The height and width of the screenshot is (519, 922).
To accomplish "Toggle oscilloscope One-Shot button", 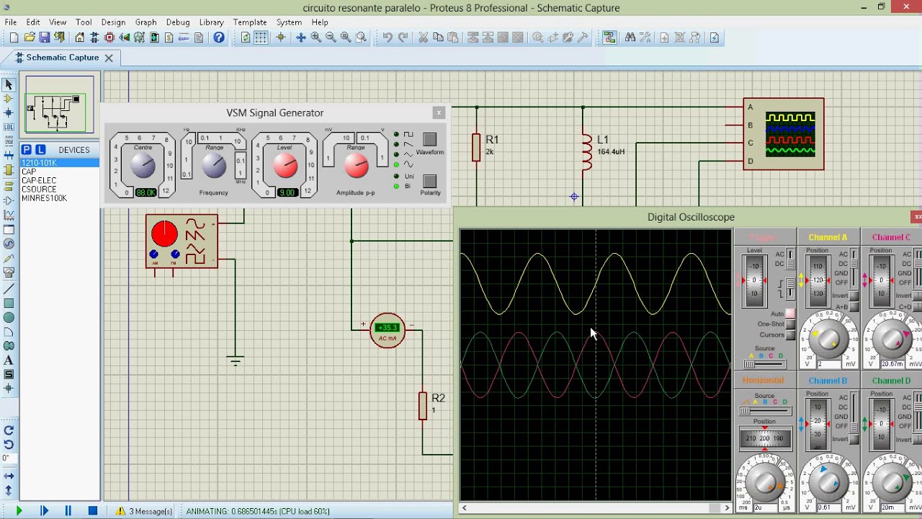I will pos(790,324).
